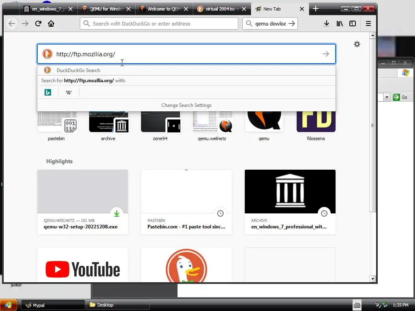Close the Welcome to QEMU tab
415x311 pixels.
[x=186, y=9]
